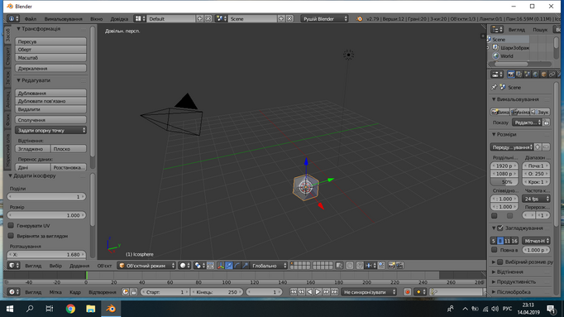Add new scene plus icon next to Scene field
564x317 pixels.
(x=281, y=19)
